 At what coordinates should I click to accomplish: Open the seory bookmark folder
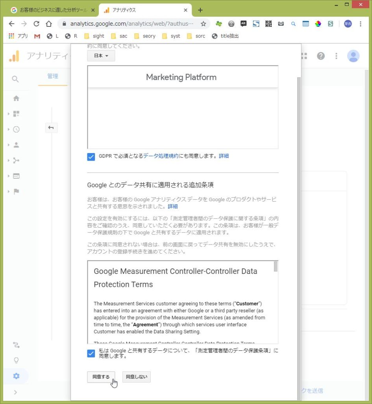(145, 36)
